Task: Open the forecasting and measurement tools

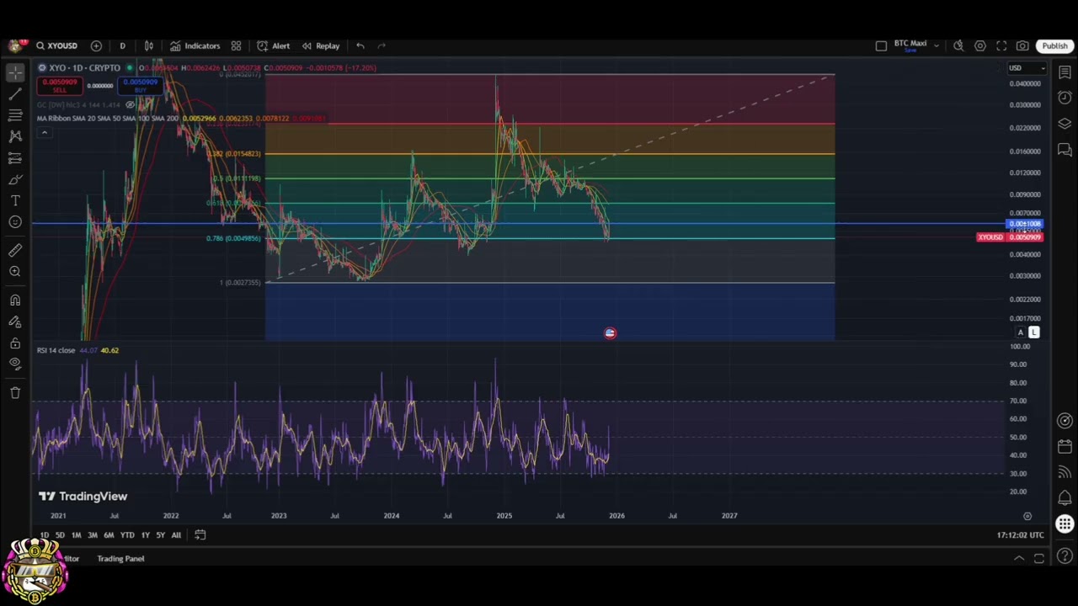Action: click(x=15, y=158)
